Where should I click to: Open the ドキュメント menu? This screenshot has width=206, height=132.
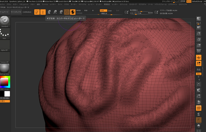pos(24,4)
